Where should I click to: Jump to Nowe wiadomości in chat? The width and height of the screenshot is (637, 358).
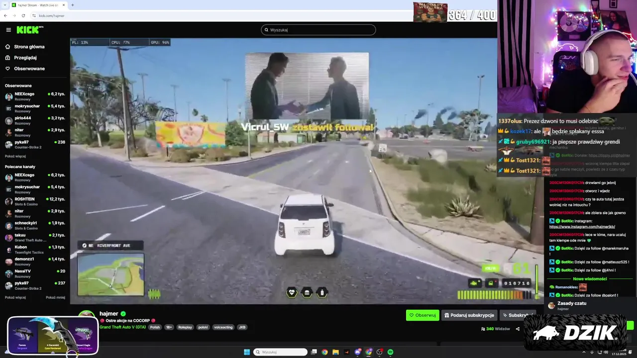pos(590,279)
